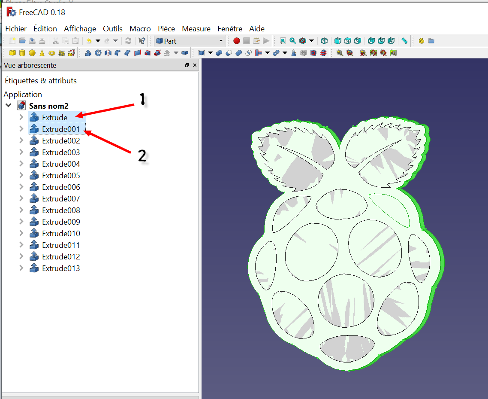
Task: Click the Mirror tool icon
Action: tap(108, 53)
